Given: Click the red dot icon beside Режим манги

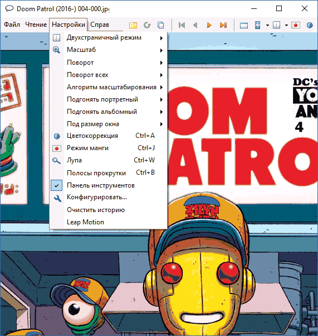Looking at the screenshot, I should pyautogui.click(x=57, y=148).
